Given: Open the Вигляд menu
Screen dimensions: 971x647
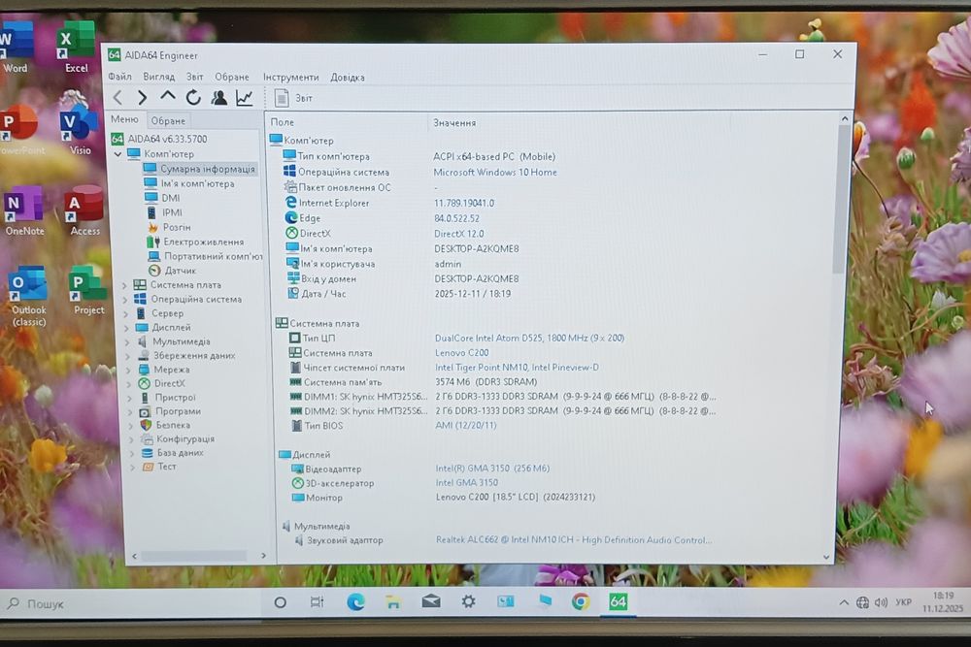Looking at the screenshot, I should click(159, 77).
